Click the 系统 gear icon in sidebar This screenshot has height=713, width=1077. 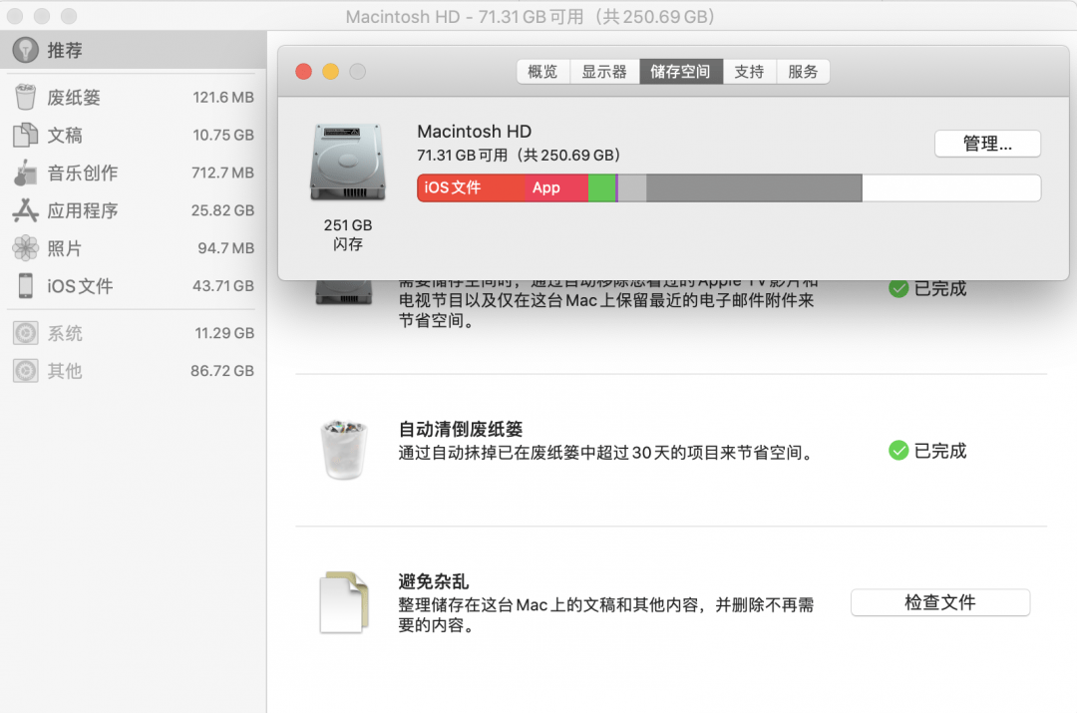click(25, 333)
